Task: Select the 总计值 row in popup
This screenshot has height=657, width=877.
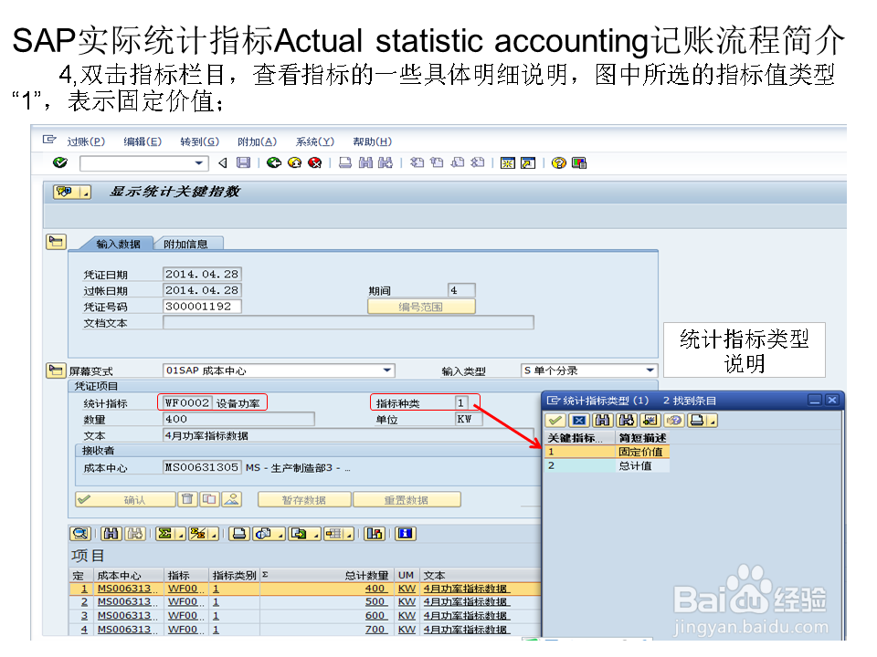Action: (x=607, y=465)
